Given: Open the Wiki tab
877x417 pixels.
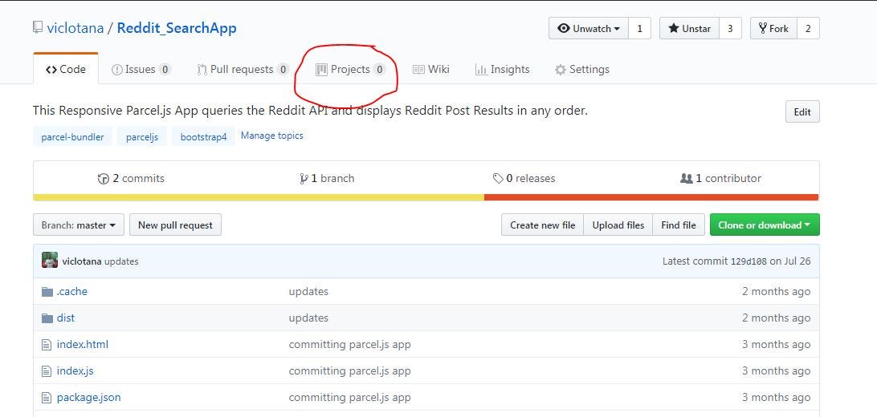Looking at the screenshot, I should tap(430, 69).
